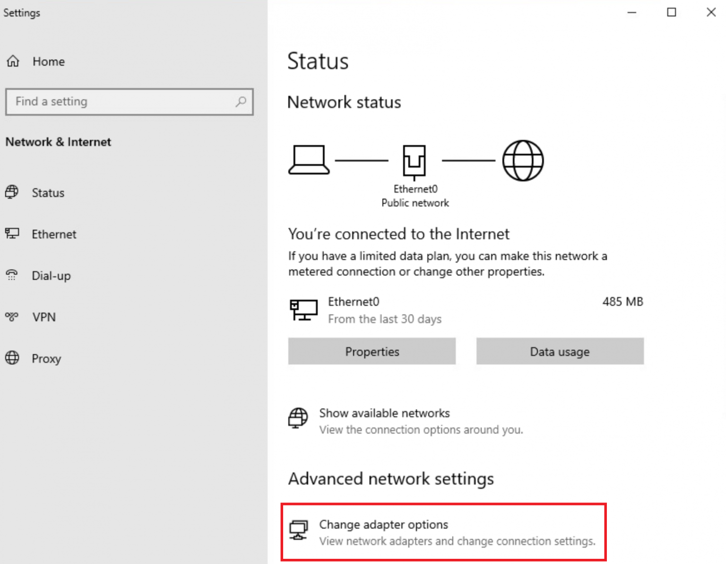The width and height of the screenshot is (726, 564).
Task: Click Show available networks
Action: point(384,413)
